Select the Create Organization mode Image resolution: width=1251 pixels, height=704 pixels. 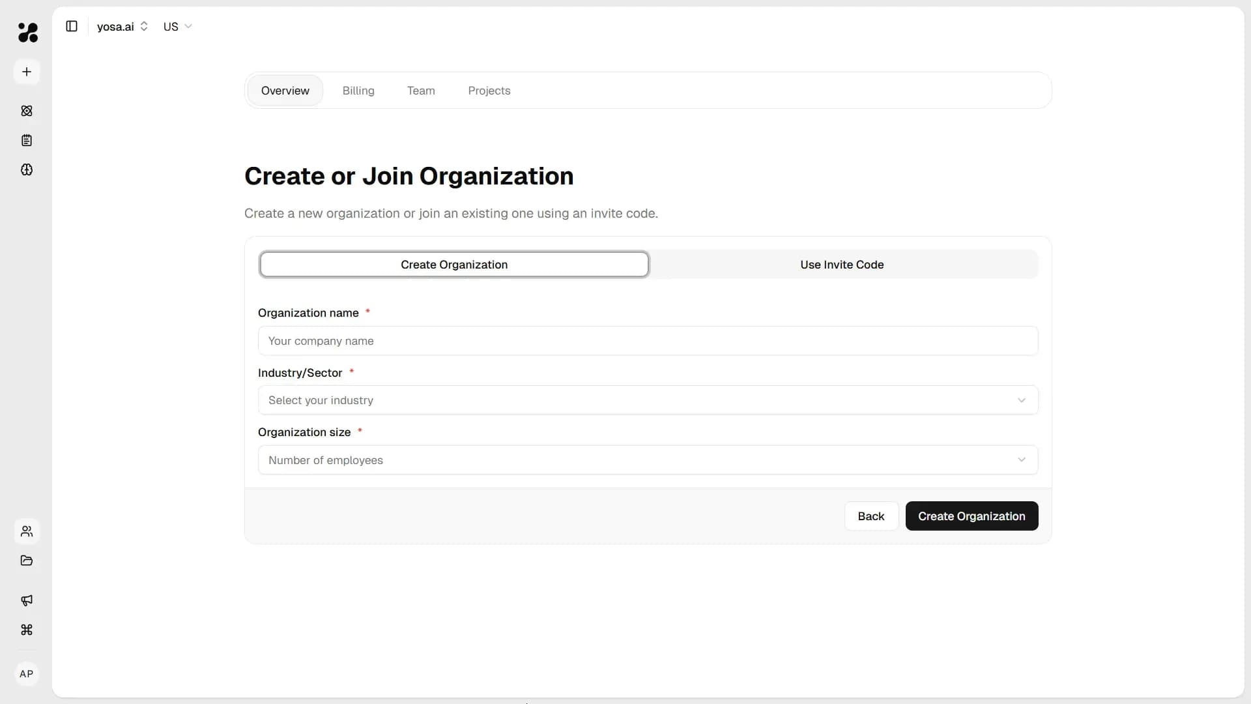coord(454,264)
